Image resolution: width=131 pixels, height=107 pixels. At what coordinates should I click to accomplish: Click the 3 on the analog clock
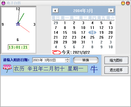[34, 24]
